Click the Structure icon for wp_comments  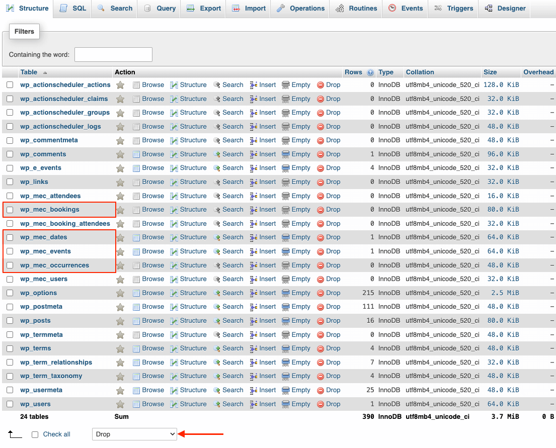tap(174, 154)
